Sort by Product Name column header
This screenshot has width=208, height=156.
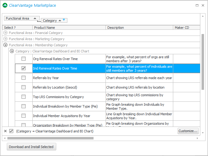point(69,28)
